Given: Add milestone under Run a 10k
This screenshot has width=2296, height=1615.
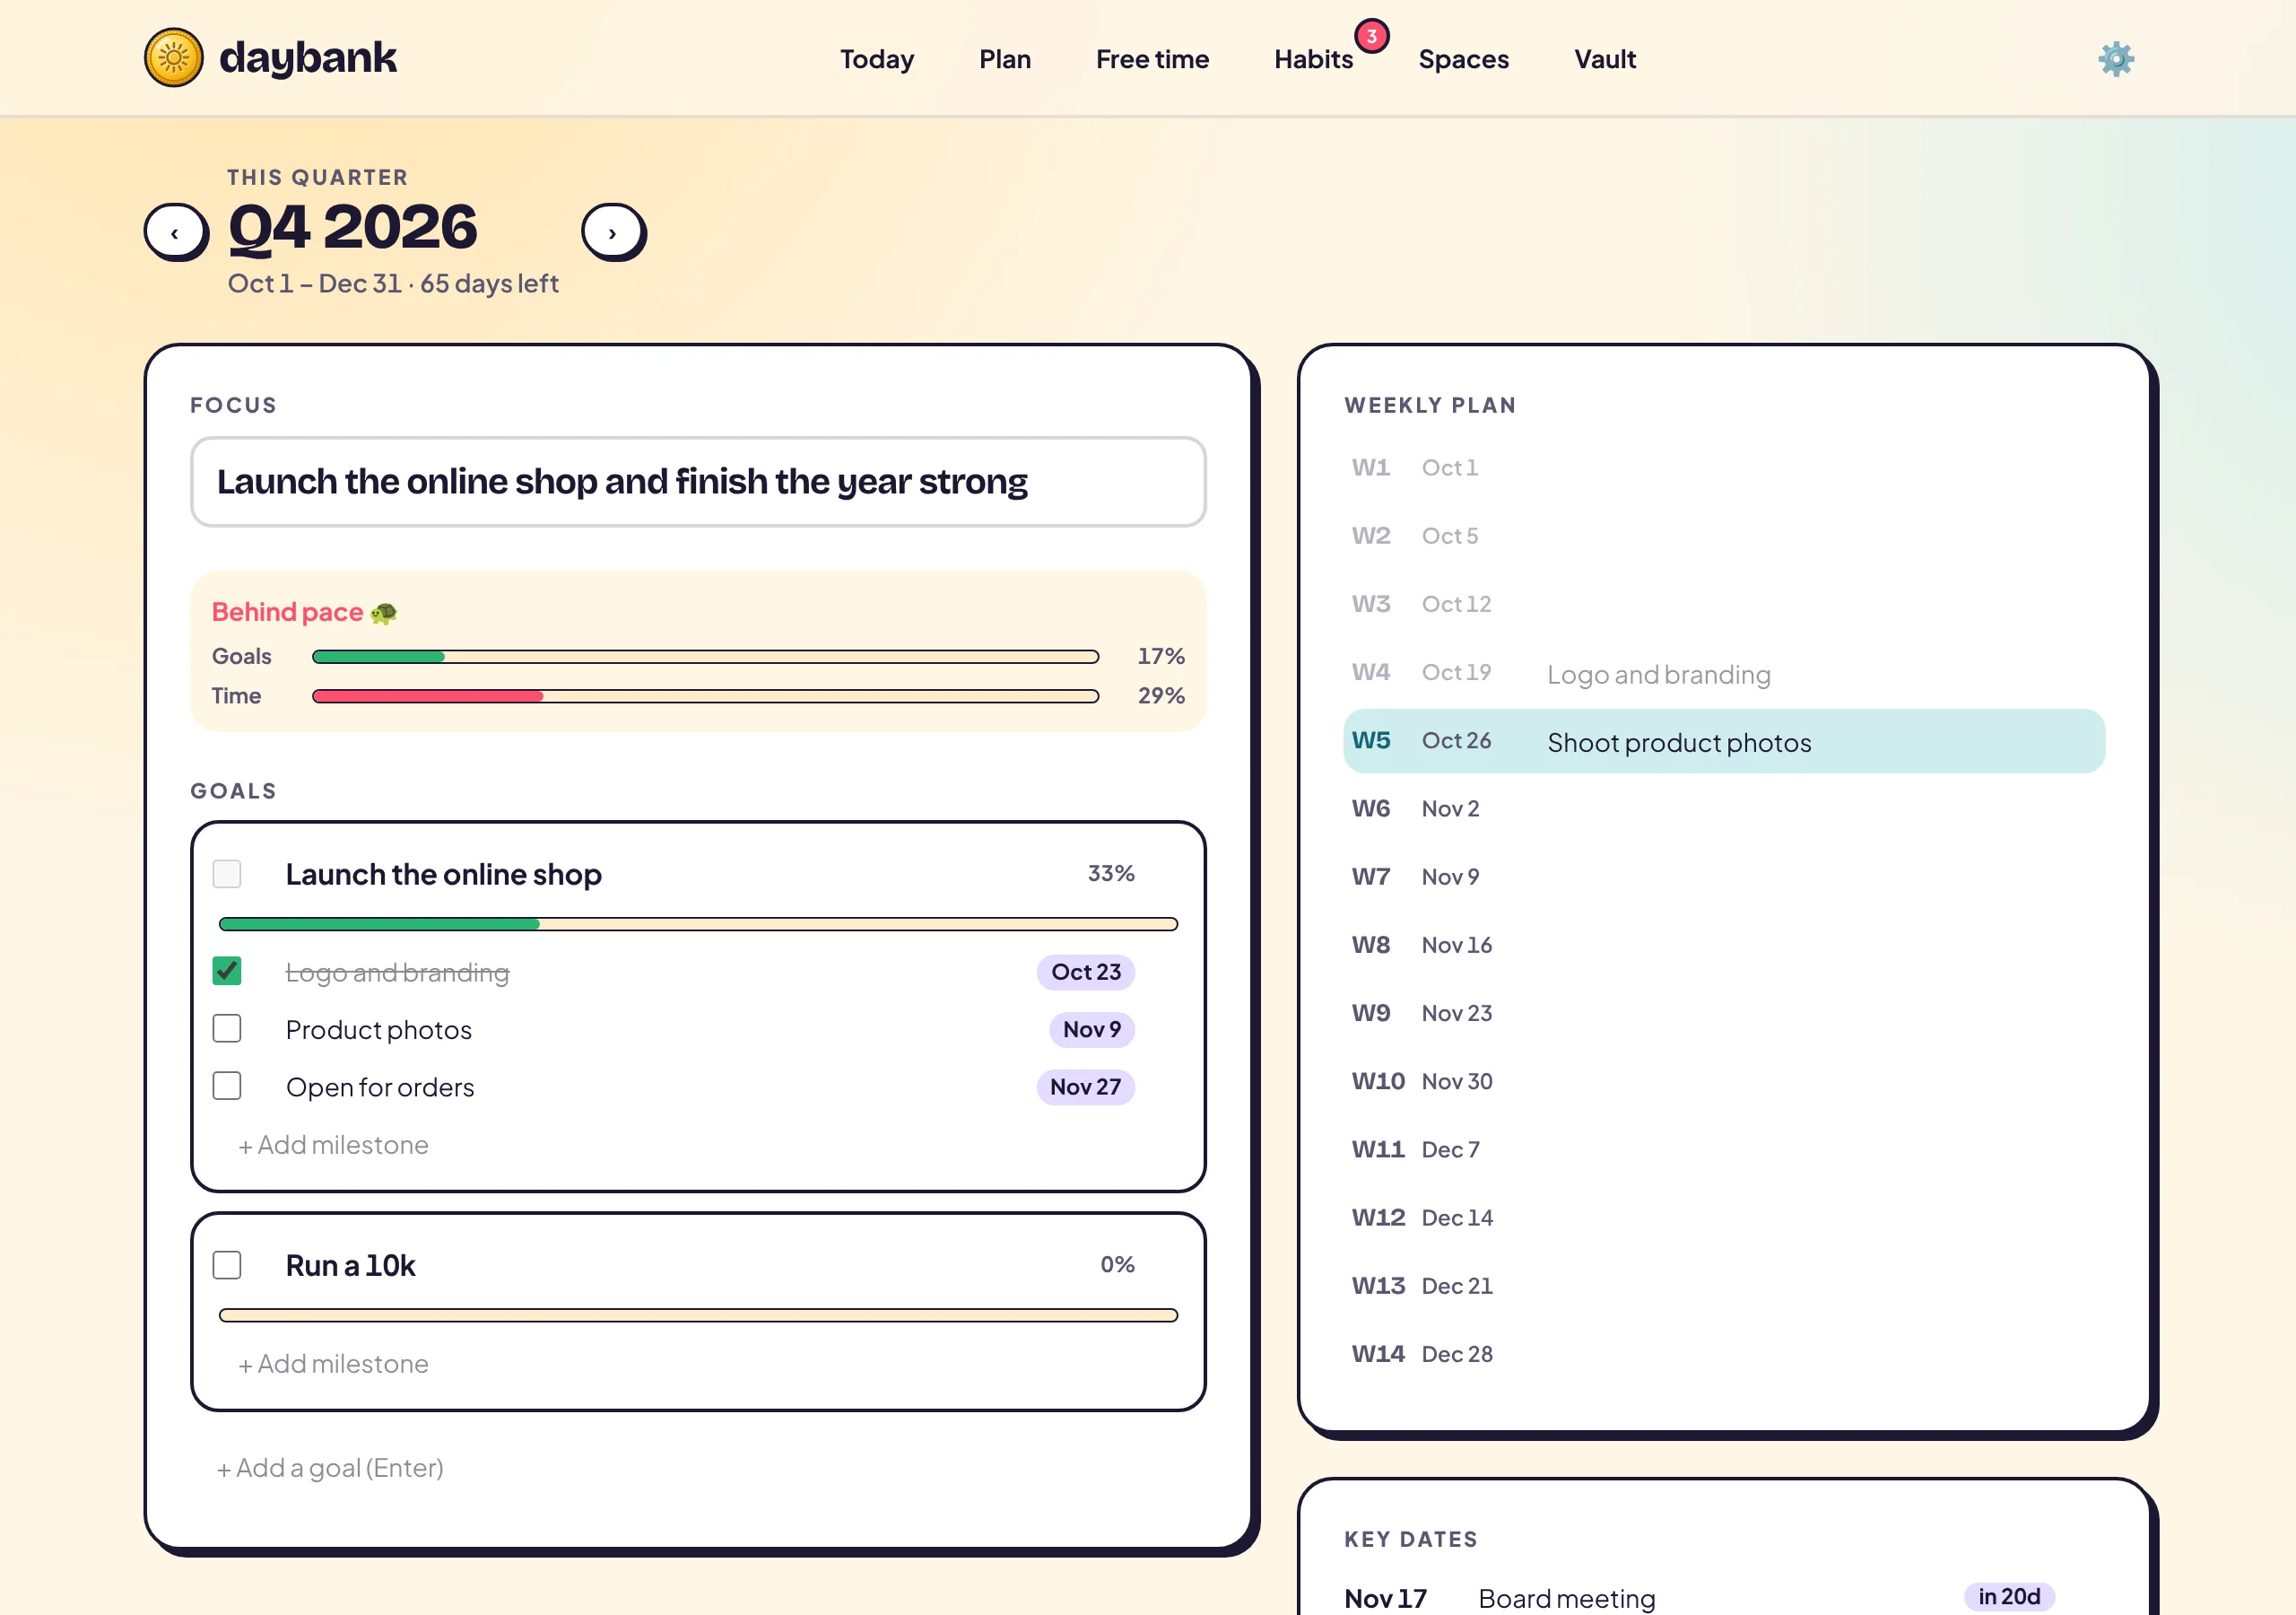Looking at the screenshot, I should tap(333, 1364).
